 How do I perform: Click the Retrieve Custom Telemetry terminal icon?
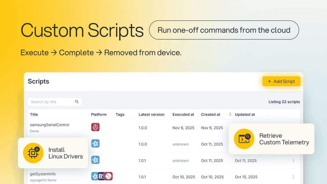pos(244,139)
